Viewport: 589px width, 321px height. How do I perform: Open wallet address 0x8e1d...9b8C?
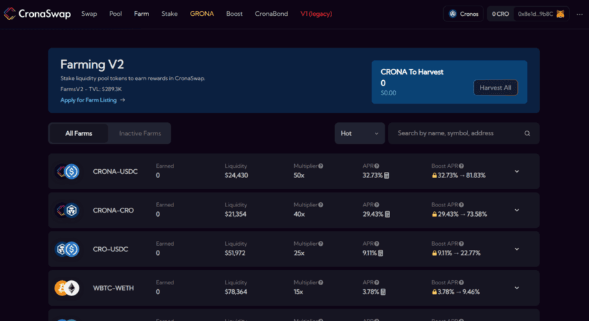(535, 14)
